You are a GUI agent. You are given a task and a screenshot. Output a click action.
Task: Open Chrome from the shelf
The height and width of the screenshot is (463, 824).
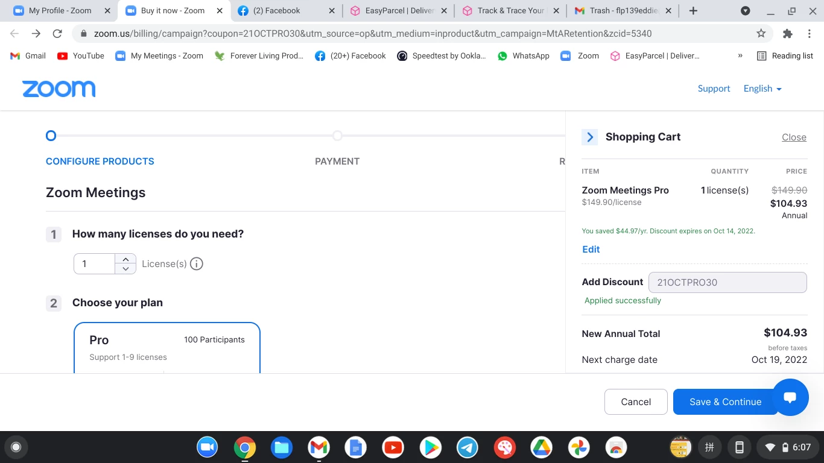click(244, 447)
